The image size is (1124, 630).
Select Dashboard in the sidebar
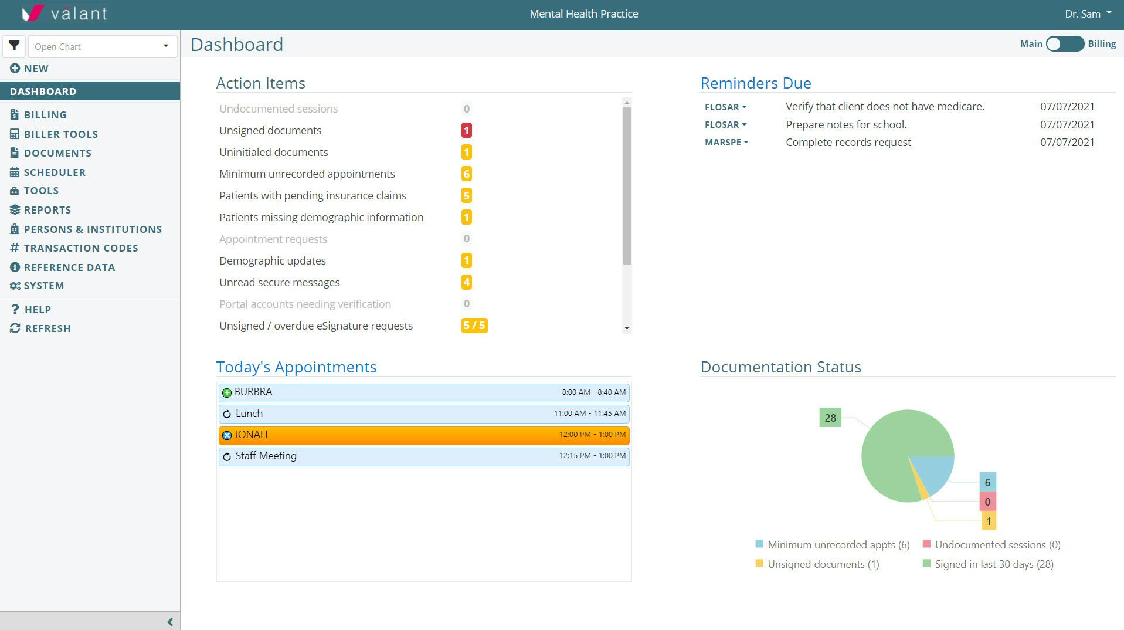(x=43, y=91)
